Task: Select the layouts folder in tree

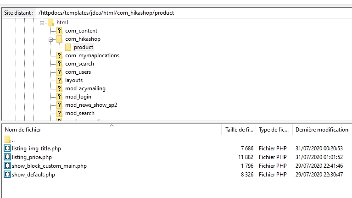Action: pos(74,80)
